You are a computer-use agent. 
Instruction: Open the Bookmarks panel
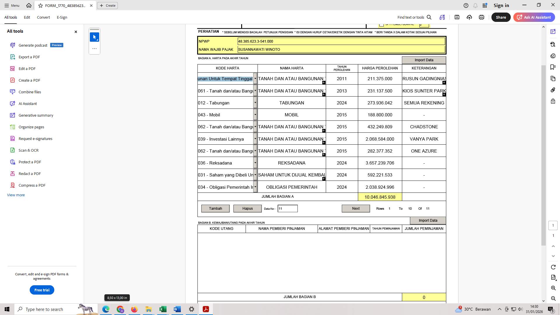click(x=553, y=67)
